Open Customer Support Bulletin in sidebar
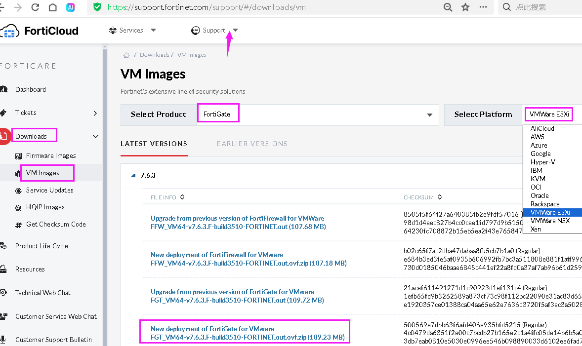 [x=53, y=340]
